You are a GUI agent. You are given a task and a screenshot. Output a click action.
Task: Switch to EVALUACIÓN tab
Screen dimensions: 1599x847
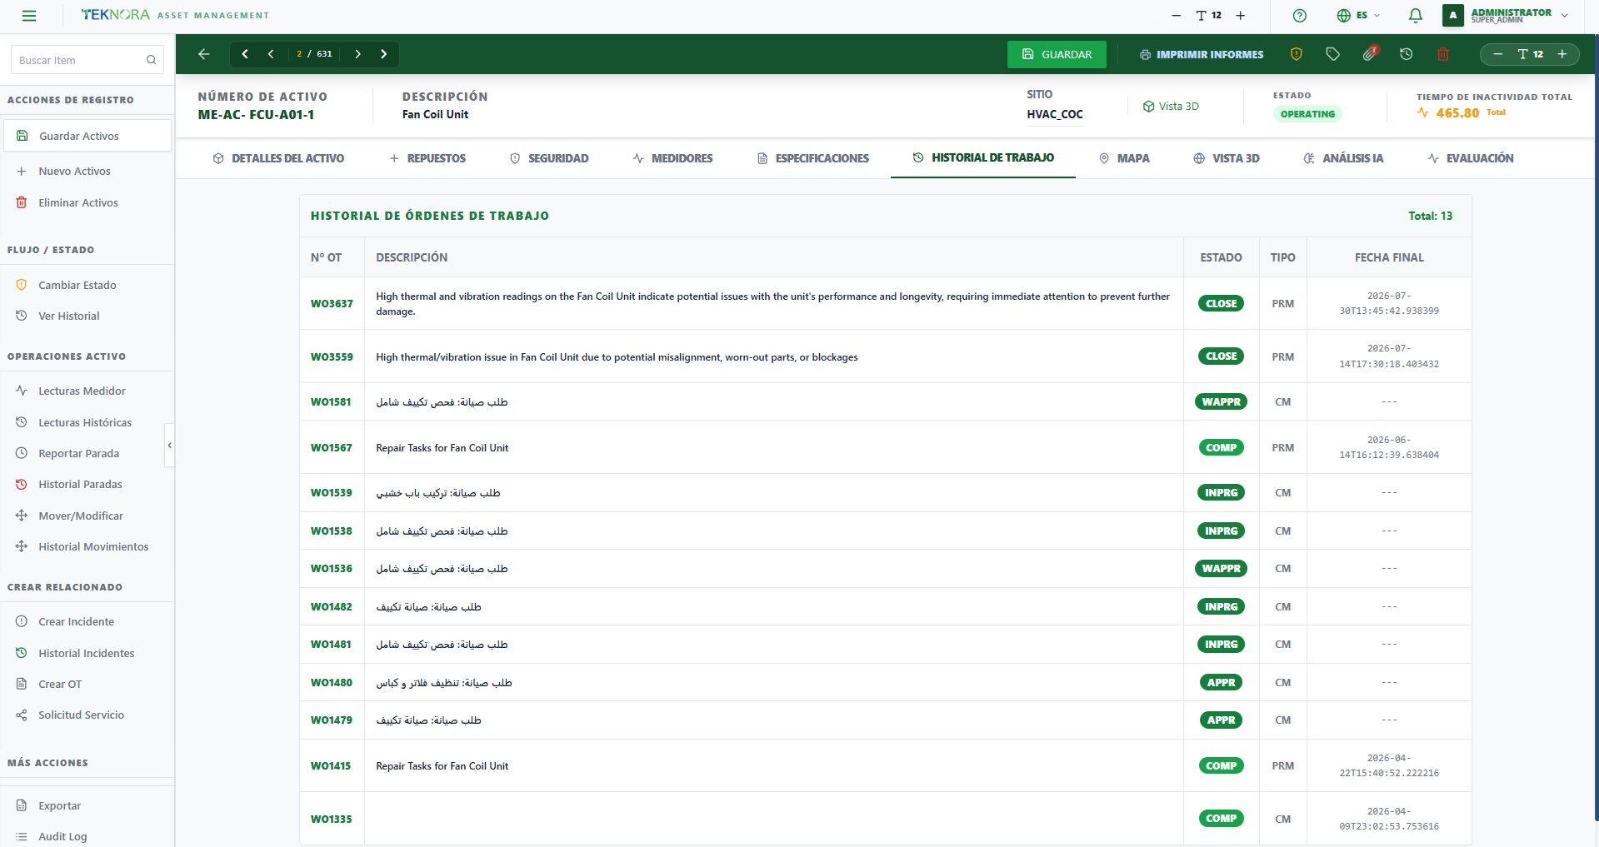click(1471, 158)
